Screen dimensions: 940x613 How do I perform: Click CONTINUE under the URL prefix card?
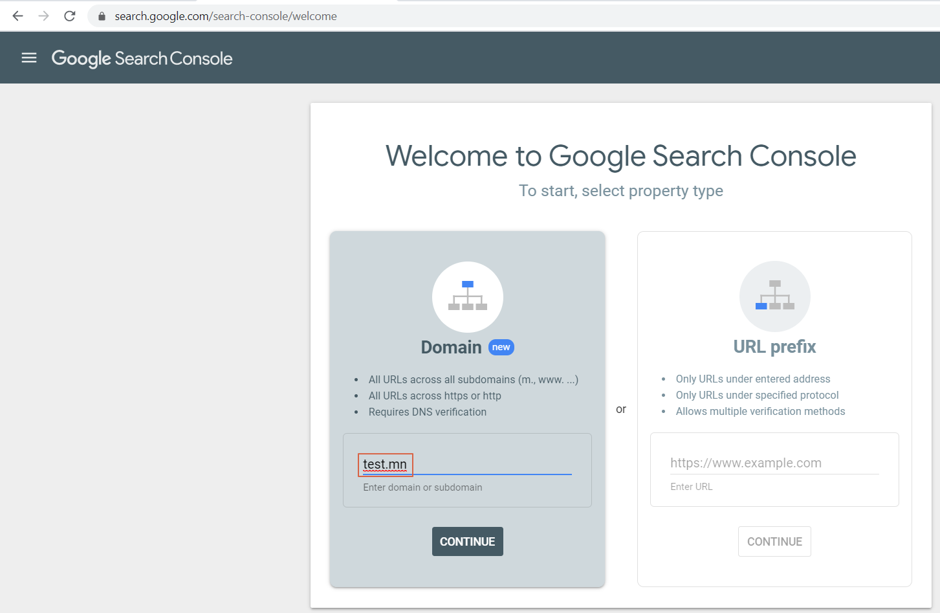pos(774,542)
